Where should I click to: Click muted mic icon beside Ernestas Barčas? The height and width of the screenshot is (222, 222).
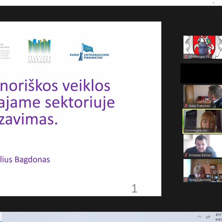point(186,155)
